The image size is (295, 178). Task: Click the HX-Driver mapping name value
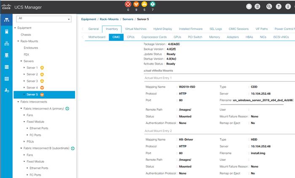[x=186, y=139]
